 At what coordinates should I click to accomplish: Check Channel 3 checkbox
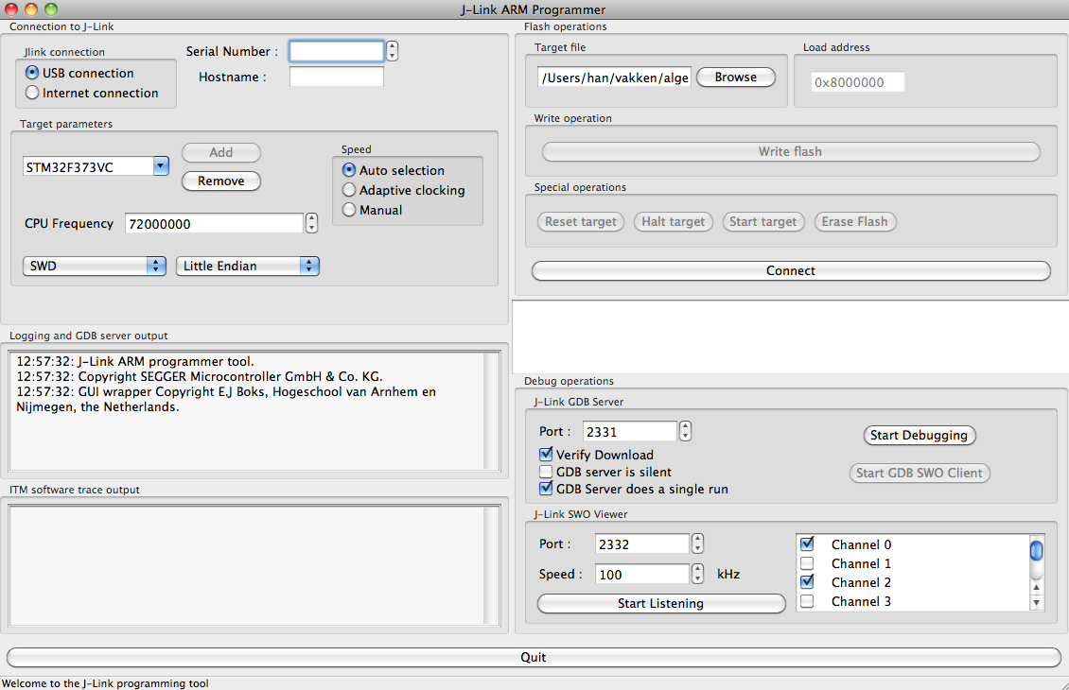pyautogui.click(x=807, y=601)
